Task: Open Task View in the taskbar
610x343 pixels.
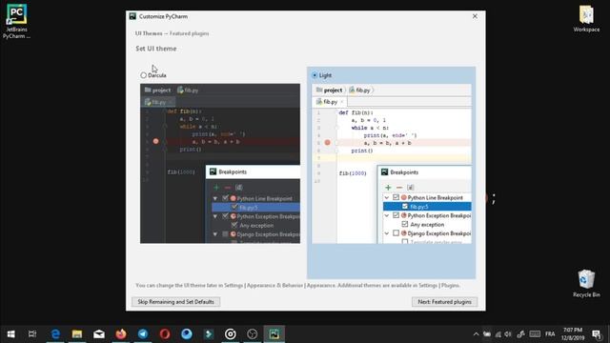Action: click(32, 334)
